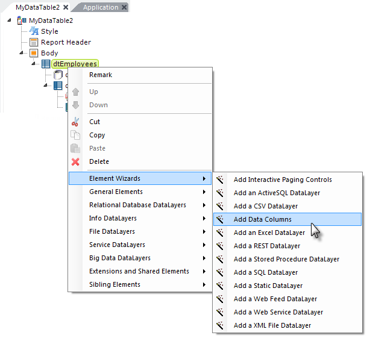
Task: Open the Sibling Elements submenu
Action: tap(140, 284)
